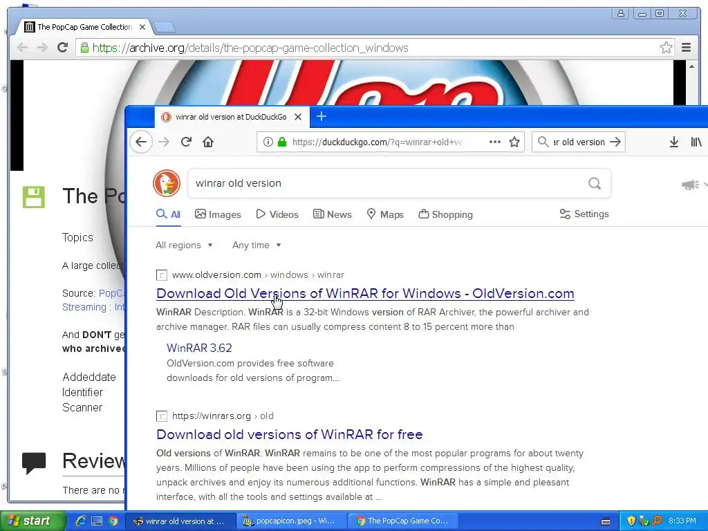
Task: Open Any time dropdown filter
Action: [x=257, y=245]
